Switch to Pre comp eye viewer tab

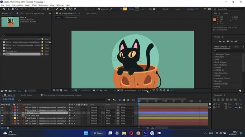click(71, 18)
